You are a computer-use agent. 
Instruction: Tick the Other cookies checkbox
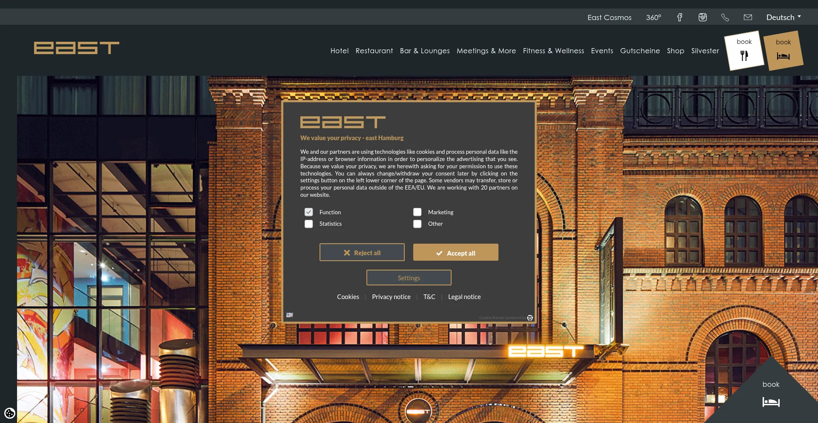tap(418, 224)
